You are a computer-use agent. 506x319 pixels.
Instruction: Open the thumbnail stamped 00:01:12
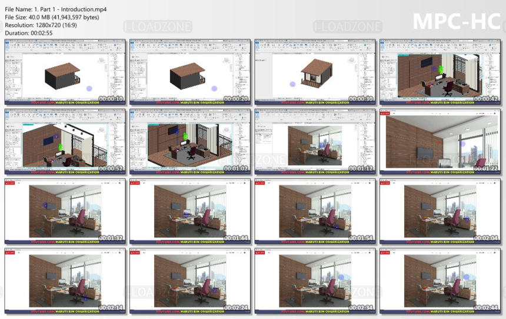(315, 142)
